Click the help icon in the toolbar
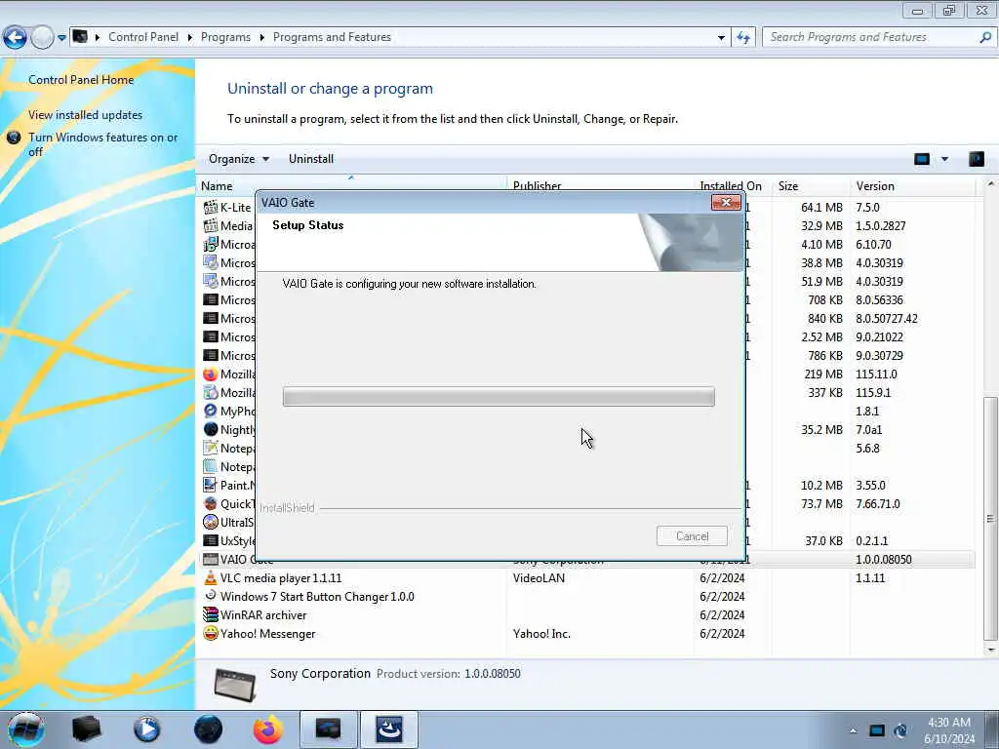The width and height of the screenshot is (999, 749). 976,159
